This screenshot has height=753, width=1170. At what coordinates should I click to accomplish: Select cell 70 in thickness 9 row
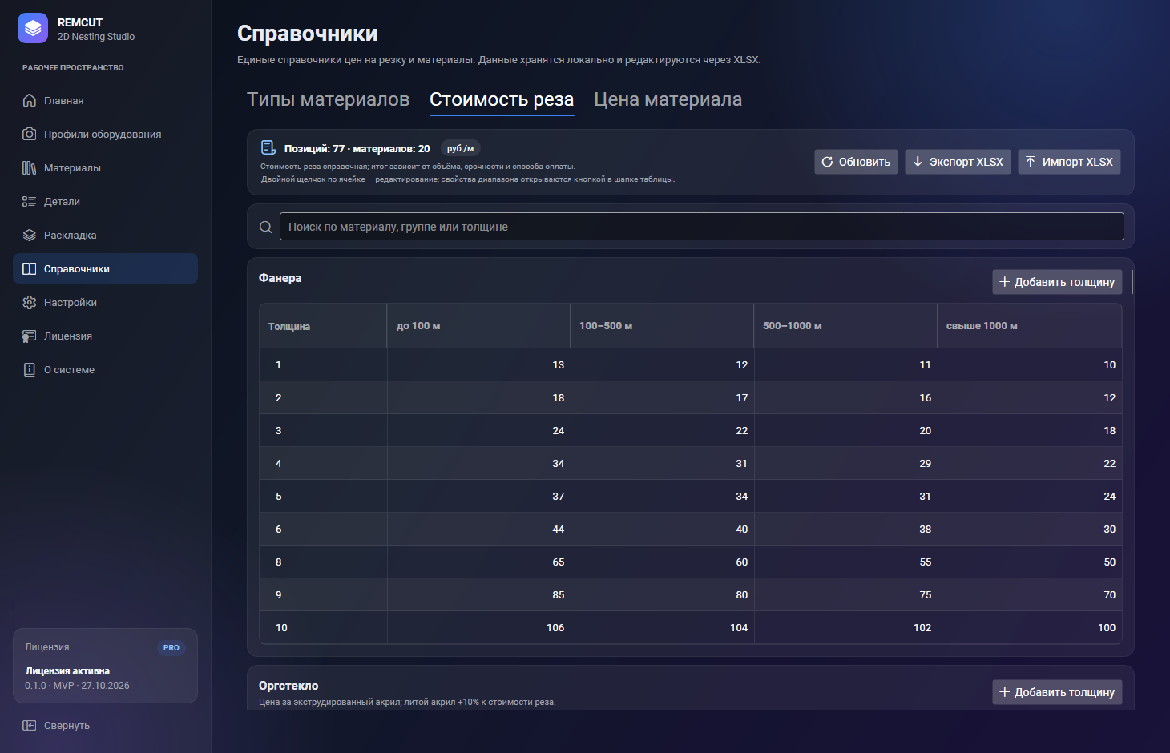pyautogui.click(x=1030, y=595)
